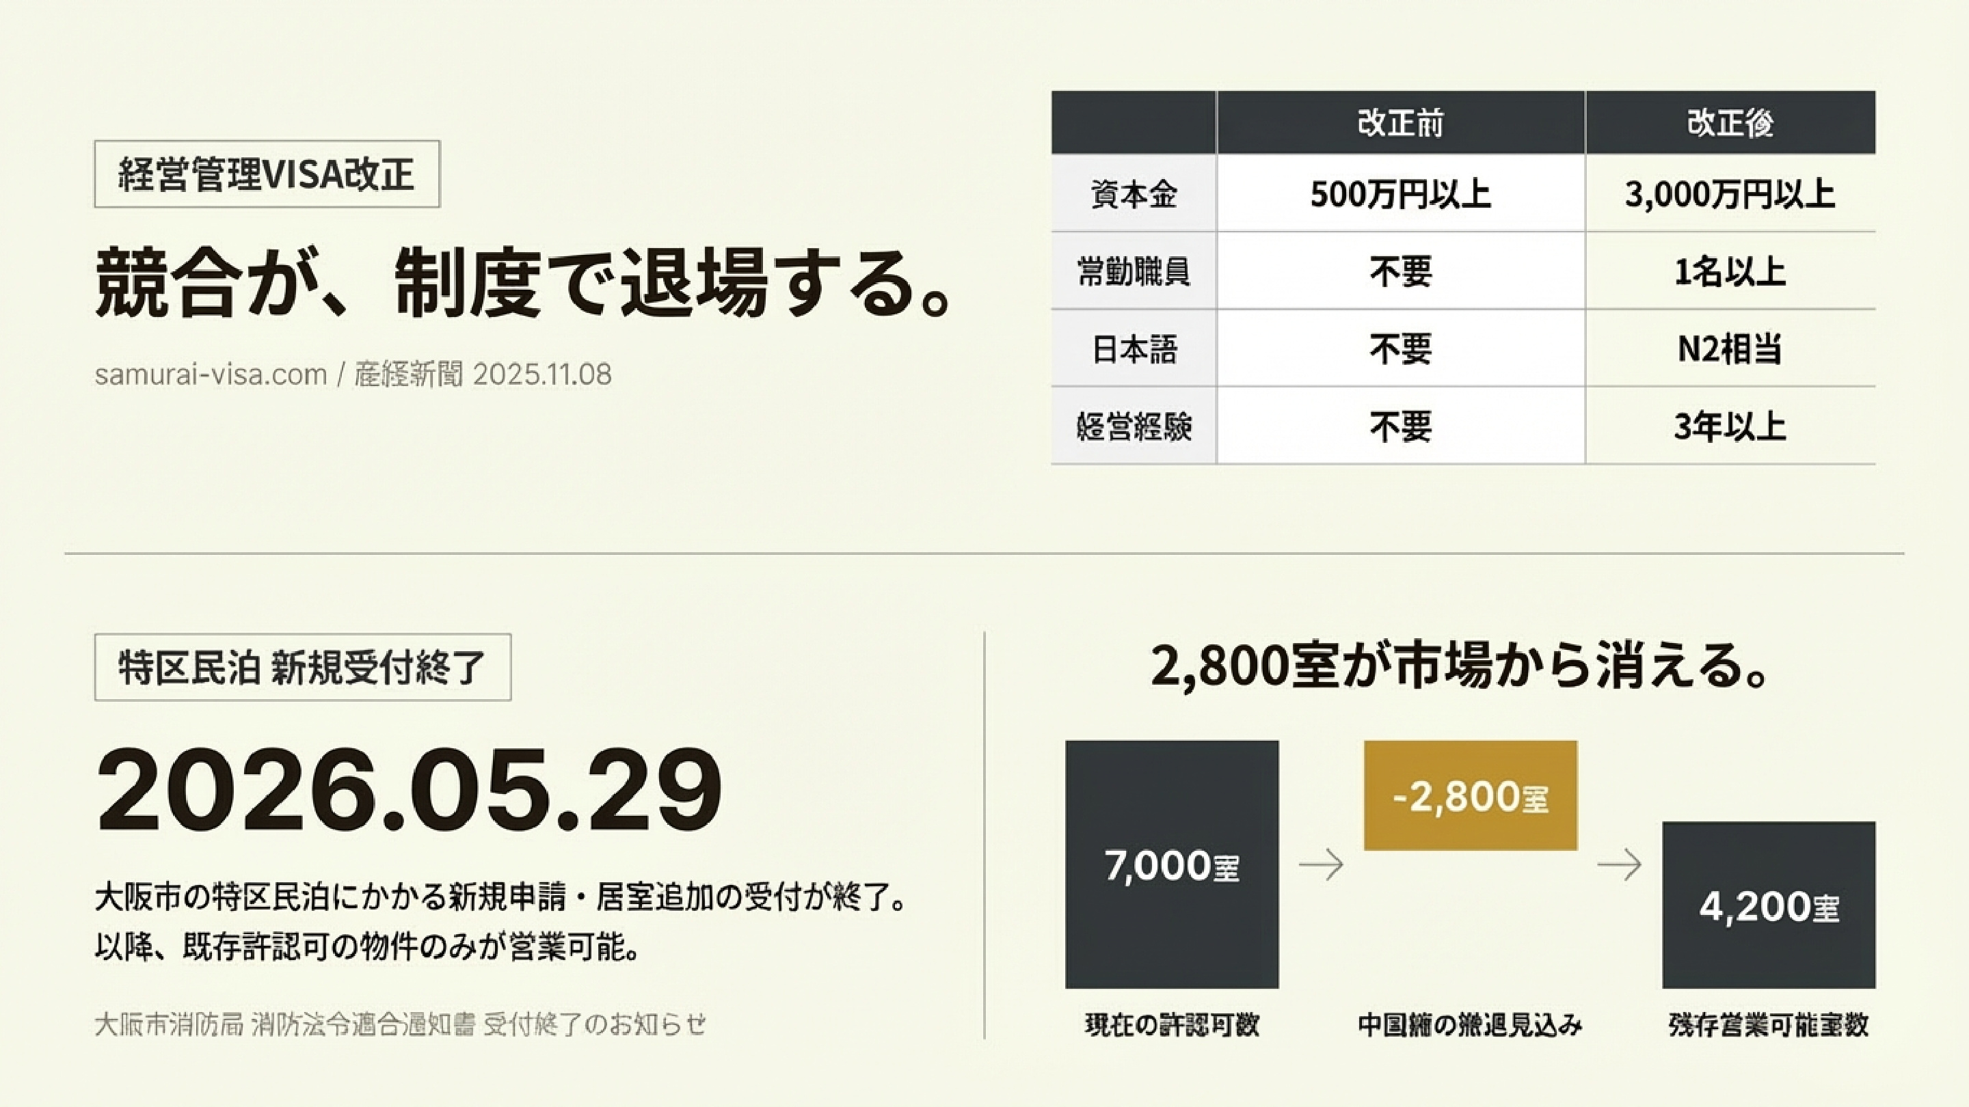
Task: Click the arrow after the 7,000室 box
Action: pos(1321,865)
